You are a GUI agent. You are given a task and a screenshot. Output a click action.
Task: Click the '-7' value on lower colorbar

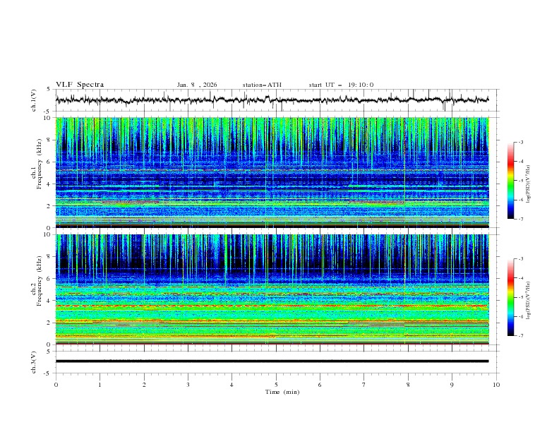pos(520,336)
